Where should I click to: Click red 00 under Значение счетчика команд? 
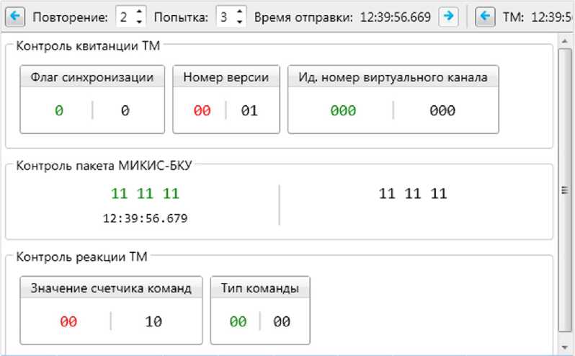68,321
